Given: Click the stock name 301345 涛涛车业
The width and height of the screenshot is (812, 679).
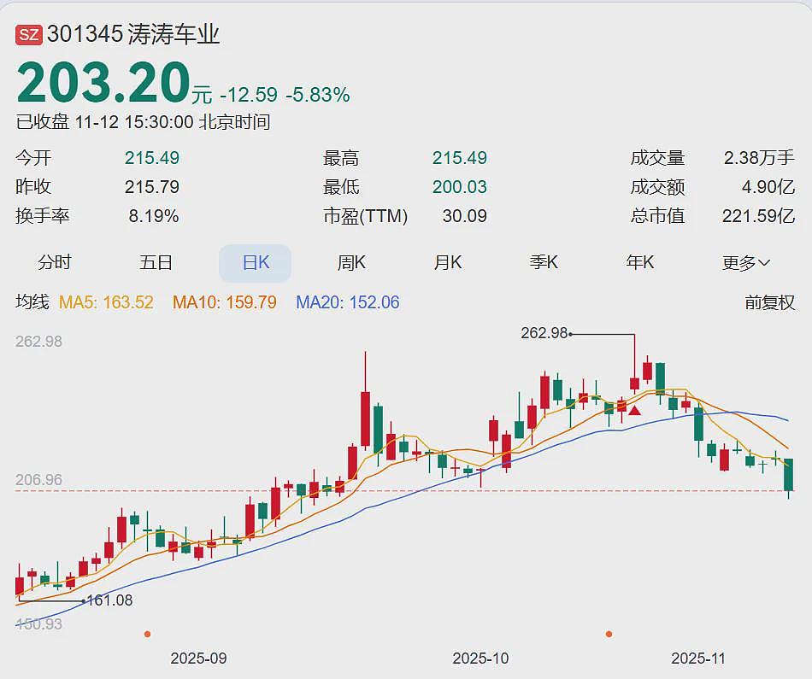Looking at the screenshot, I should (x=133, y=35).
